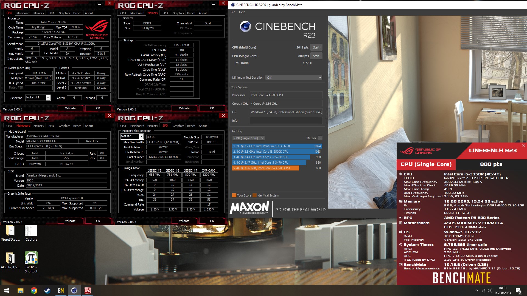
Task: Open network status tray icon
Action: [x=484, y=291]
